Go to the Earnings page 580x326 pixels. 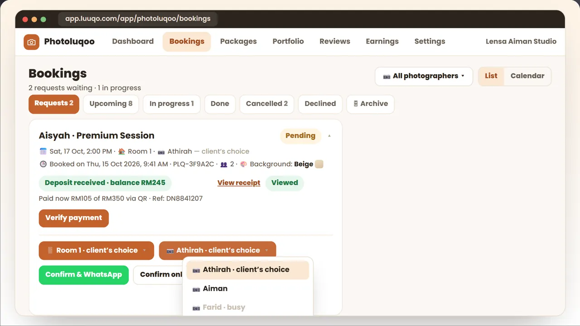[x=382, y=41]
